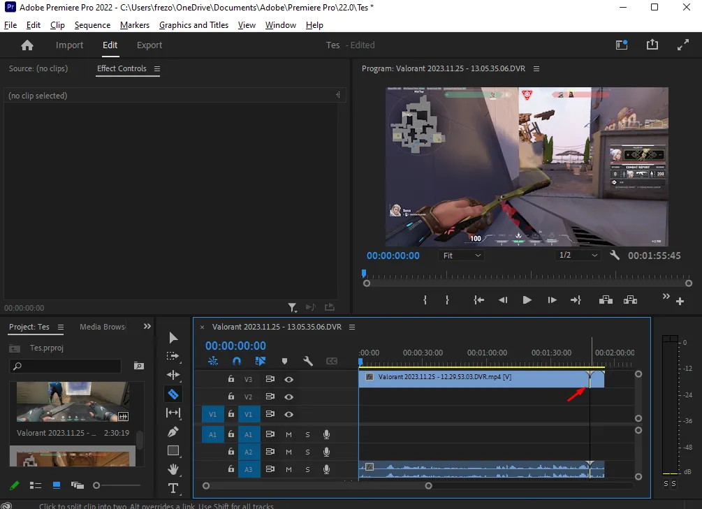Open the Sequence menu
702x509 pixels.
coord(92,25)
